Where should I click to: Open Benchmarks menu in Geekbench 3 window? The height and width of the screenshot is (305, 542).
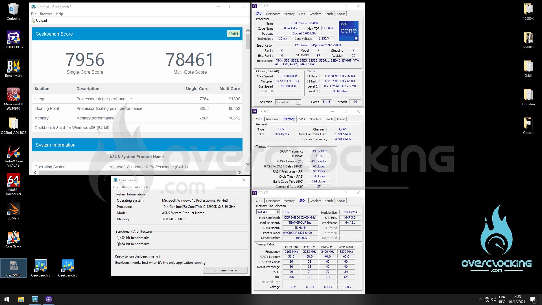click(131, 187)
